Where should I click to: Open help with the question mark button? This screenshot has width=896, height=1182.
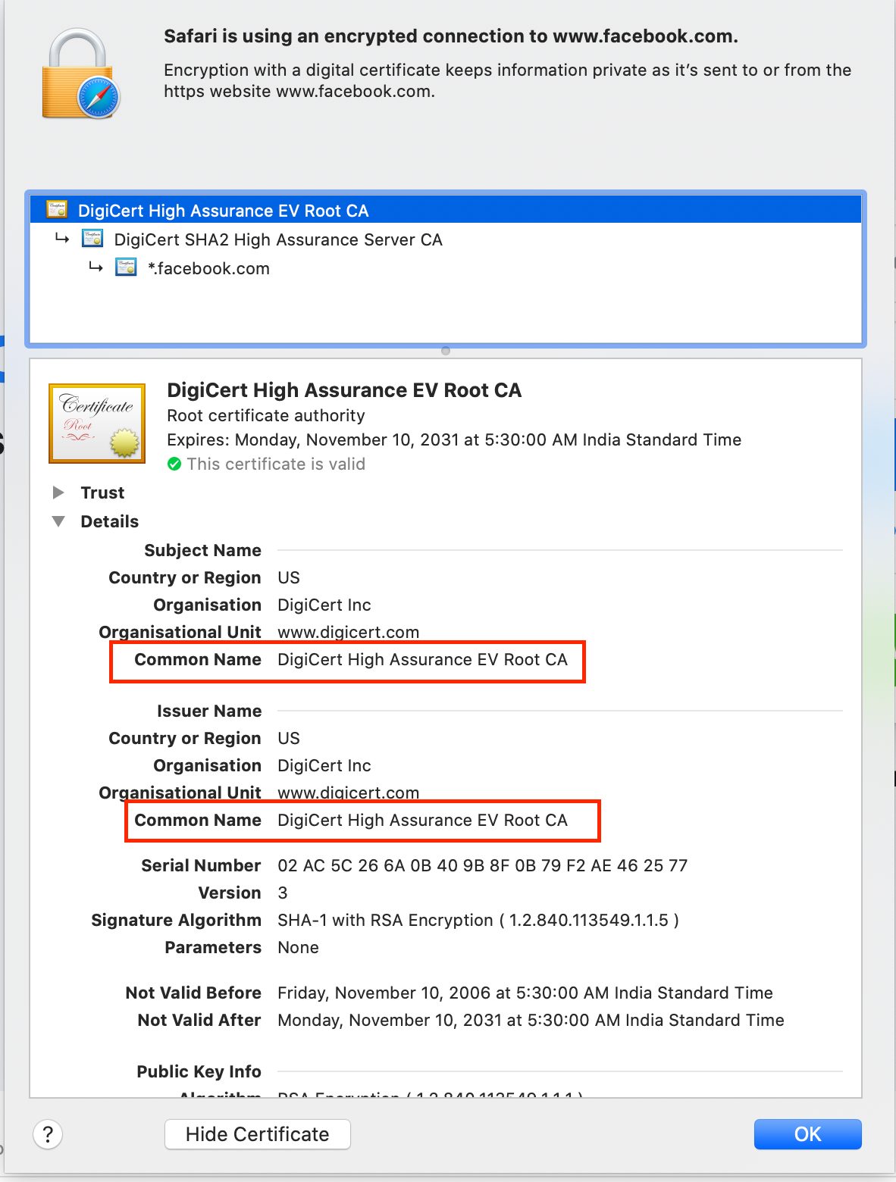point(48,1134)
